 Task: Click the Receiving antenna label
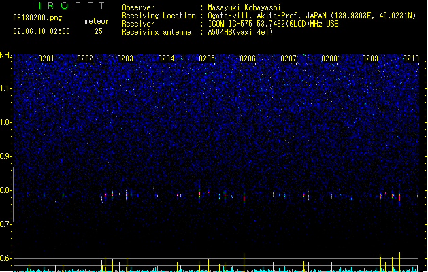(x=157, y=32)
